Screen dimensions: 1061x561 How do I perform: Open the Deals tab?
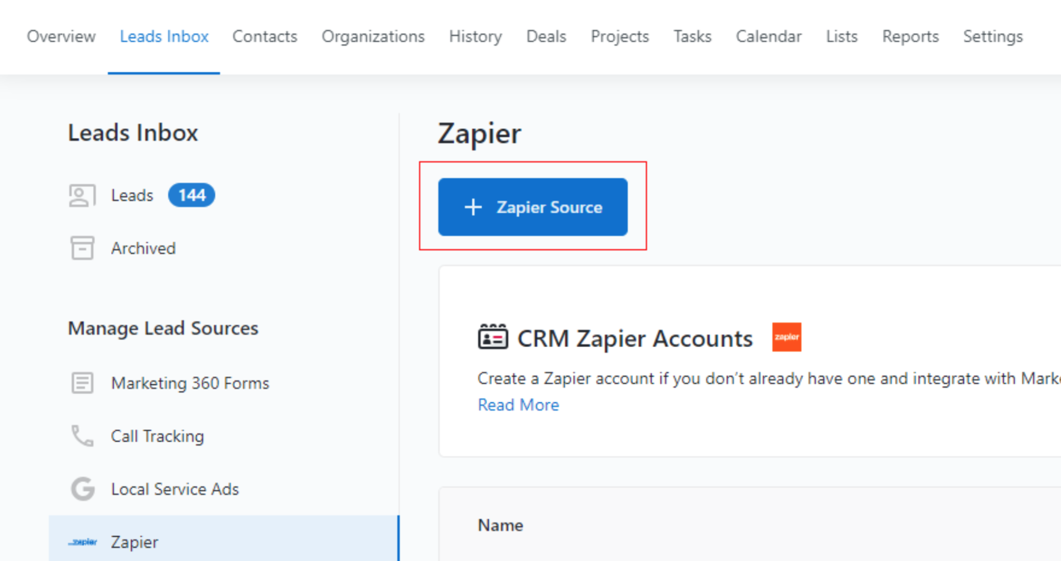[546, 37]
